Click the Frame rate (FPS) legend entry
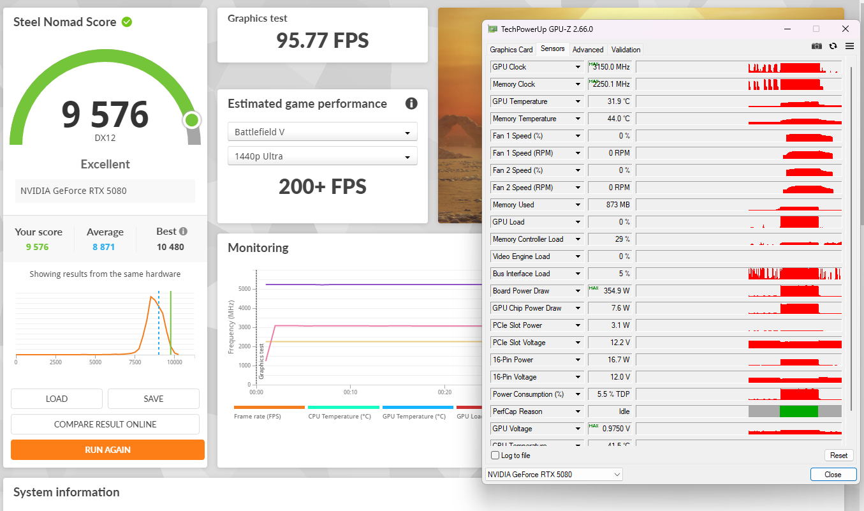Screen dimensions: 864x511 (258, 417)
